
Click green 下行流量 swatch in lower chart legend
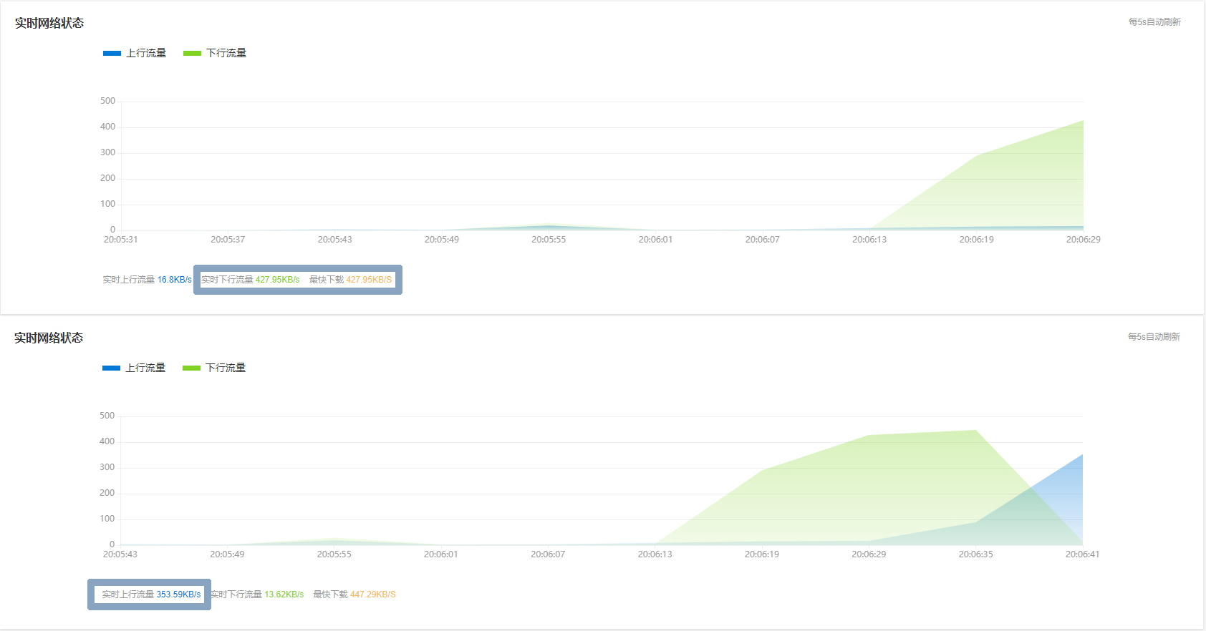tap(191, 368)
